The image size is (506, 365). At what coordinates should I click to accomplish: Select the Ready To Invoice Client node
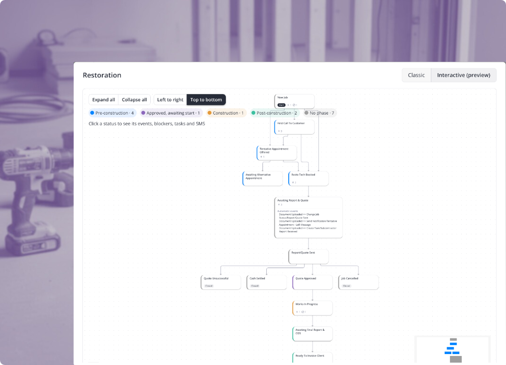coord(312,357)
